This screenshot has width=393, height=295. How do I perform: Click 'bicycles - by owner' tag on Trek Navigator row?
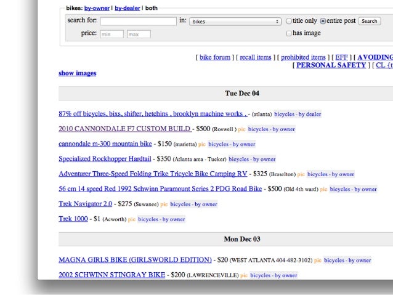tap(193, 204)
